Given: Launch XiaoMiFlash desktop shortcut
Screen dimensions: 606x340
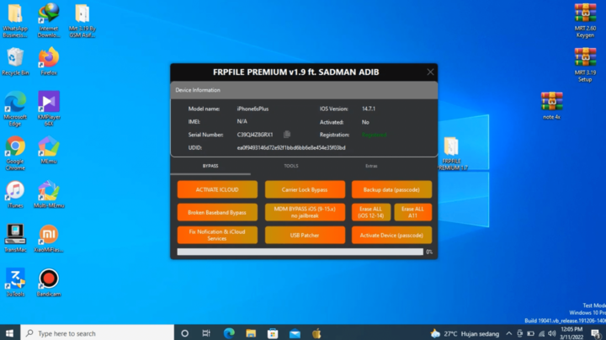Looking at the screenshot, I should pyautogui.click(x=49, y=238).
